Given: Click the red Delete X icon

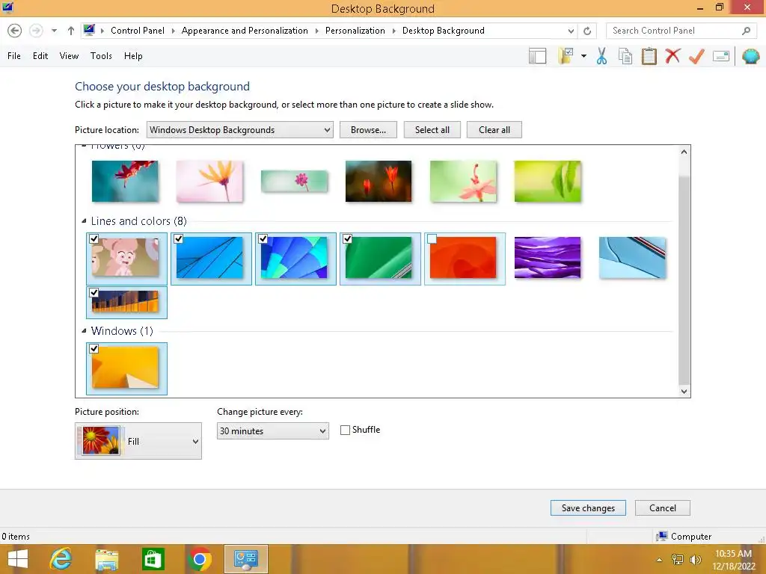Looking at the screenshot, I should click(x=672, y=55).
